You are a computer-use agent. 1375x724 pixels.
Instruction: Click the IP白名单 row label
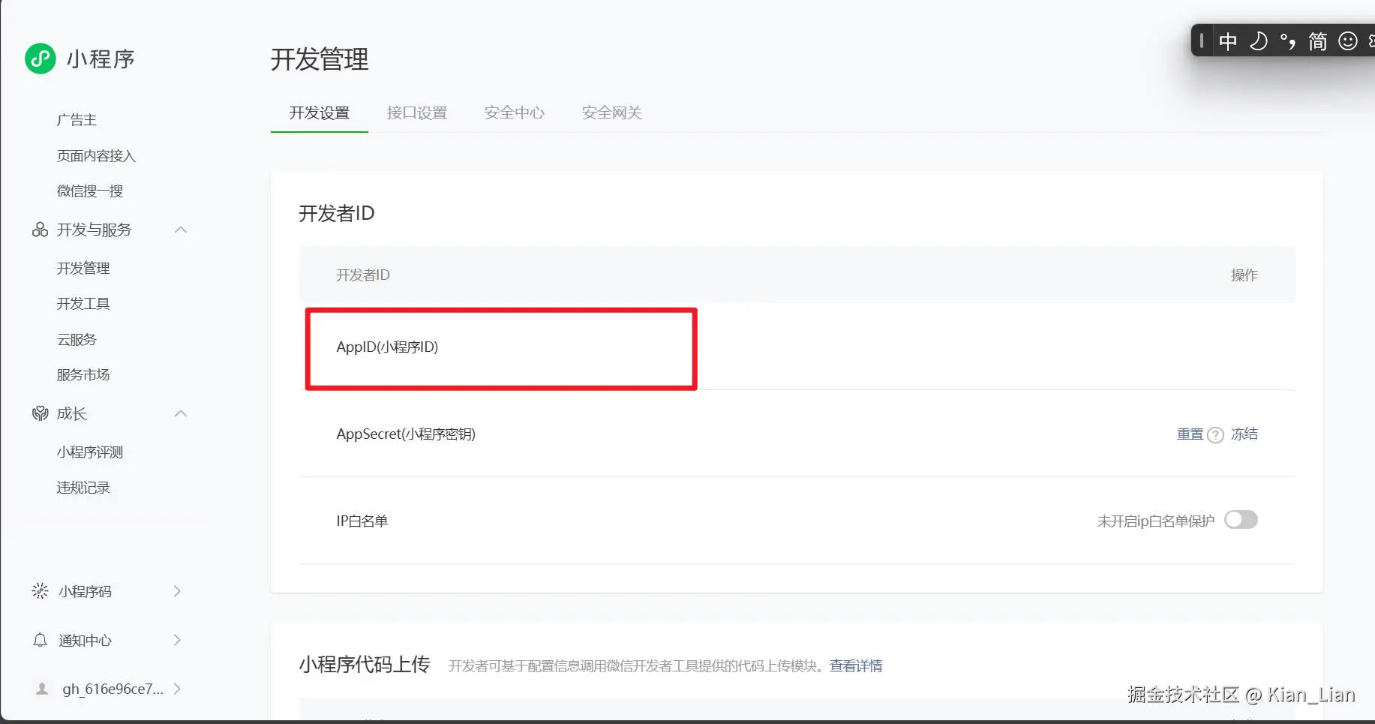(362, 521)
